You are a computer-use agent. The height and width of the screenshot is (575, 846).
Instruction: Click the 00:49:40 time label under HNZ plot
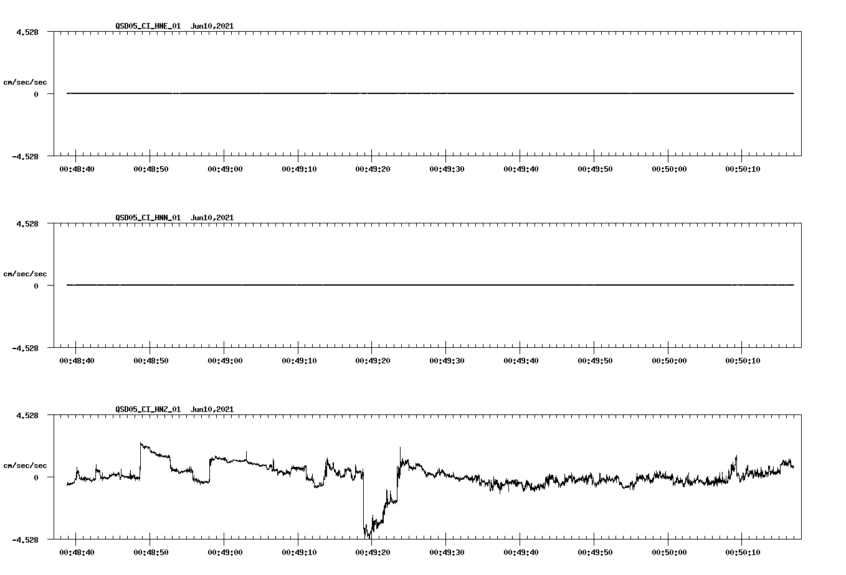(521, 552)
